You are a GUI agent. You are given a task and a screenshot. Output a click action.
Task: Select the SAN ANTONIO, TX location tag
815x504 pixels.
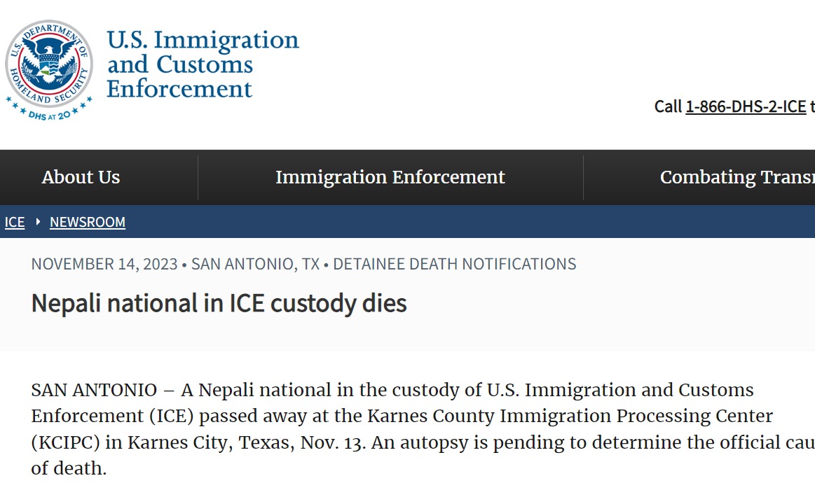255,264
